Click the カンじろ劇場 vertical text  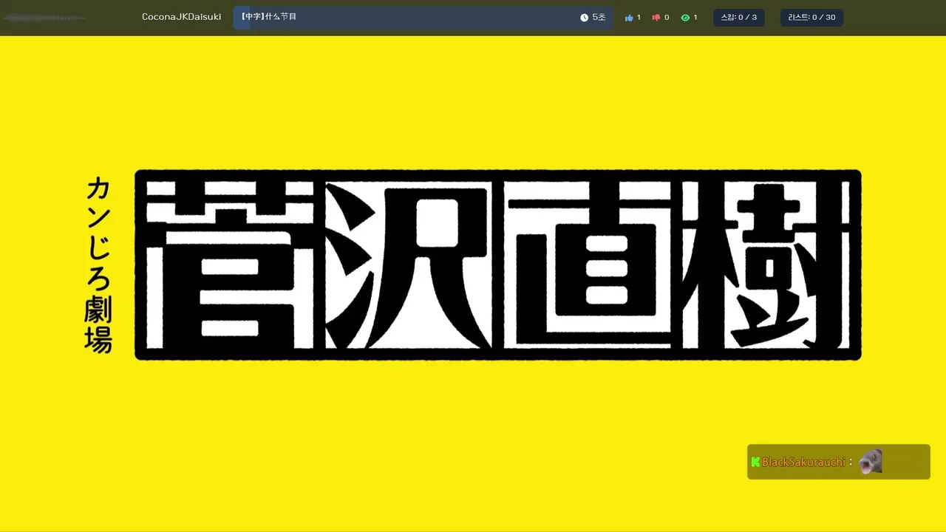[x=98, y=265]
